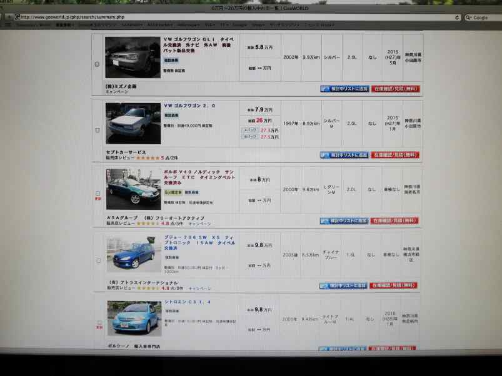
Task: Click the 26万円 total price of VW Golf Wagon 2.0
Action: [260, 121]
